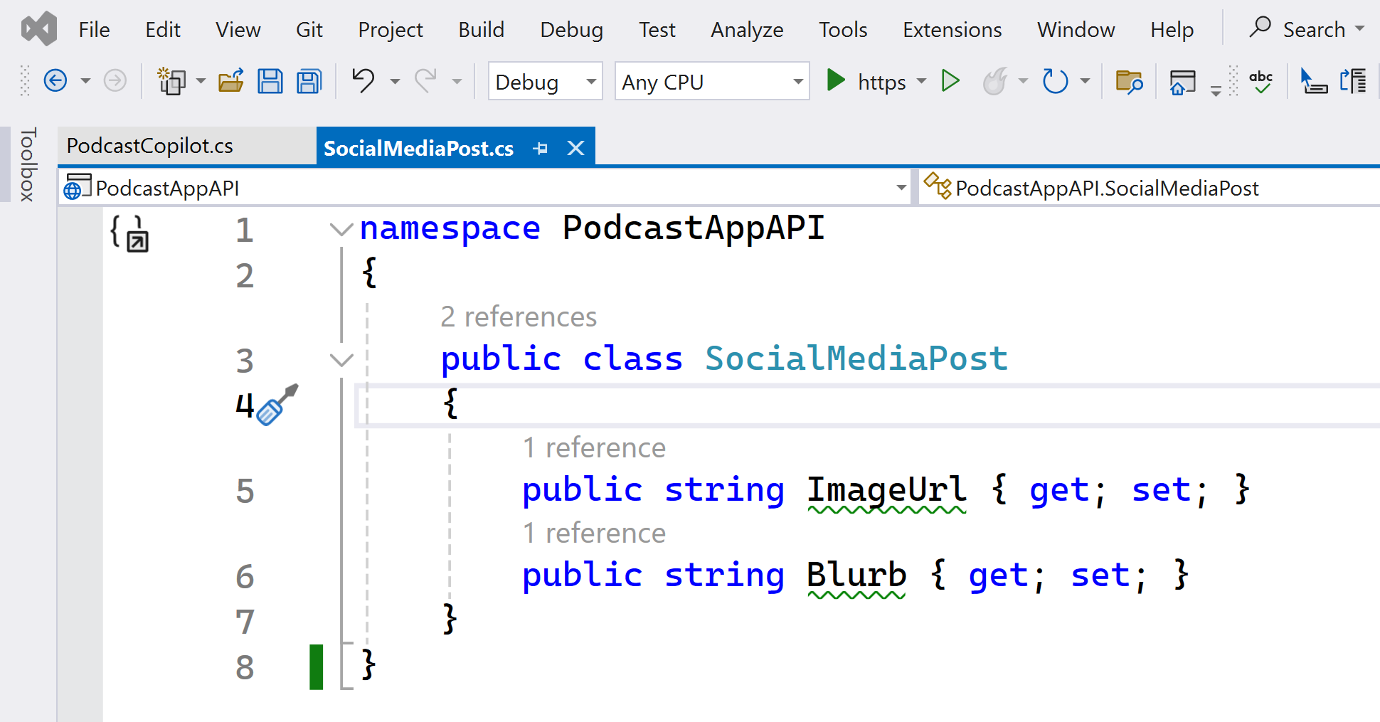Run the project with https debugging
Image resolution: width=1380 pixels, height=722 pixels.
[x=836, y=81]
